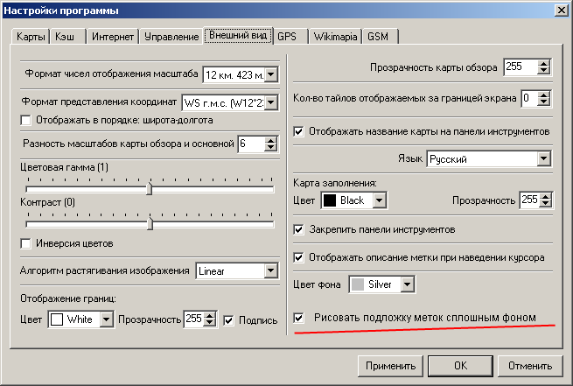Enable Инверсия цветов checkbox
This screenshot has width=573, height=386.
(25, 242)
